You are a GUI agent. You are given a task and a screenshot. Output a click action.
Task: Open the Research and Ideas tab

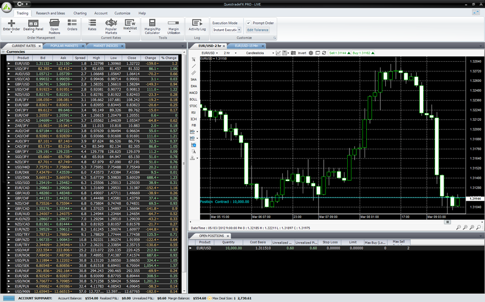(50, 14)
